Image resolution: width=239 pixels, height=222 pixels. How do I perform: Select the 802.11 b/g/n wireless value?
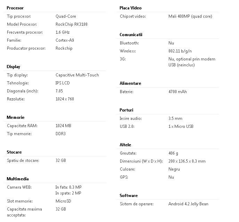click(x=181, y=51)
